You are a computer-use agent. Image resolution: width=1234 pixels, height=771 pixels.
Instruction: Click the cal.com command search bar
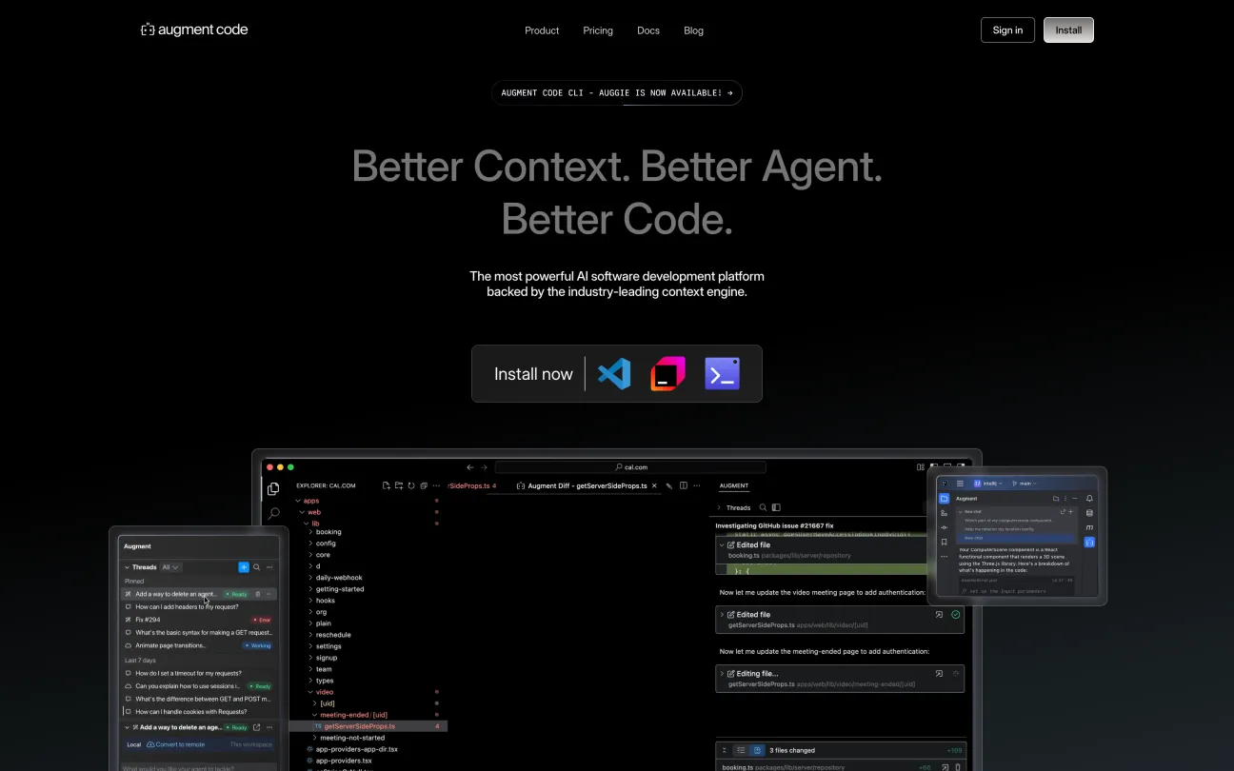point(630,467)
